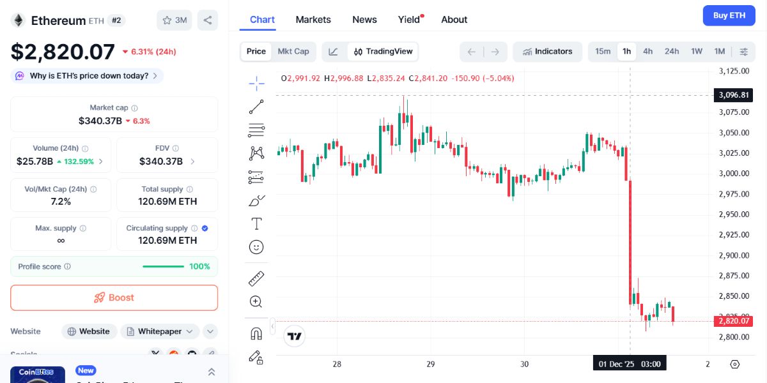
Task: Set chart interval to 15m
Action: pyautogui.click(x=603, y=52)
